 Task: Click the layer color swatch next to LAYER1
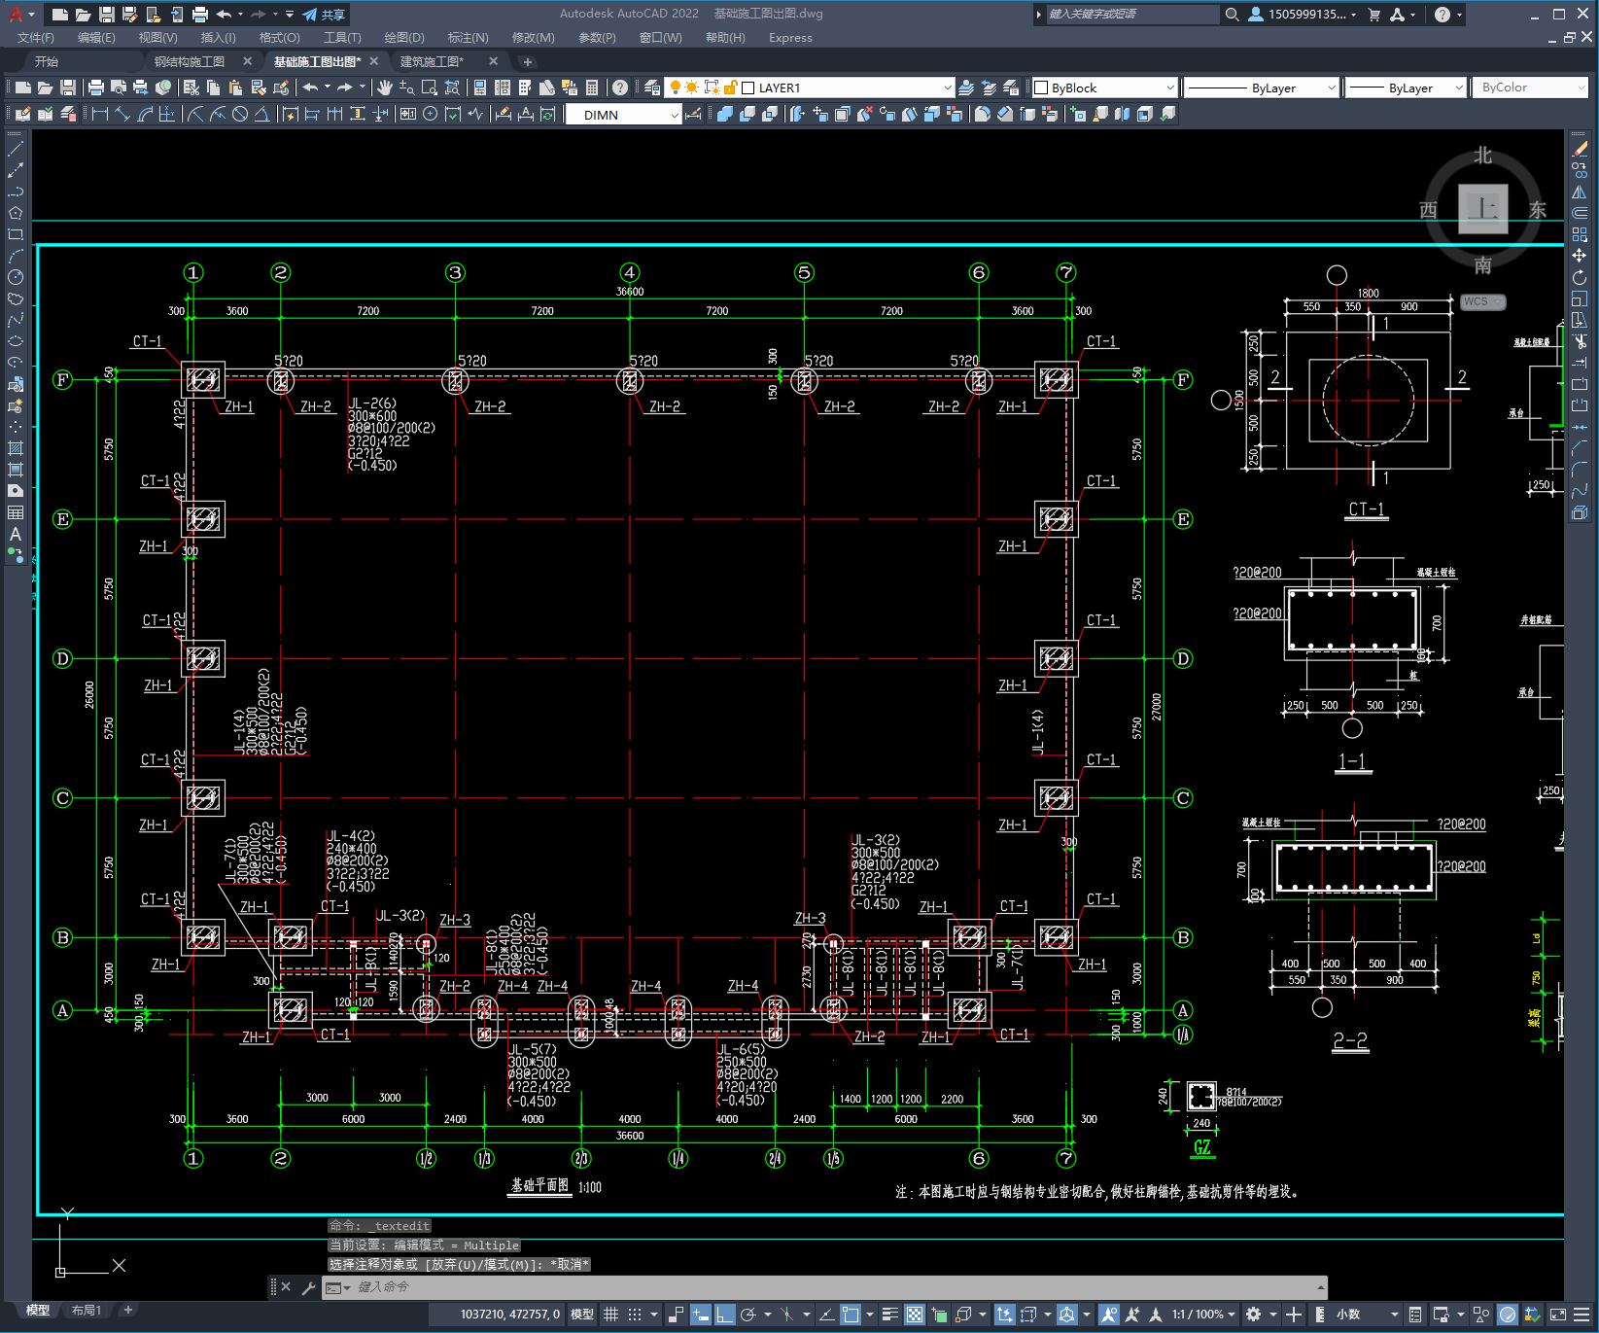tap(748, 88)
